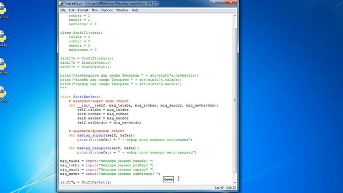Open the Run menu

point(95,10)
